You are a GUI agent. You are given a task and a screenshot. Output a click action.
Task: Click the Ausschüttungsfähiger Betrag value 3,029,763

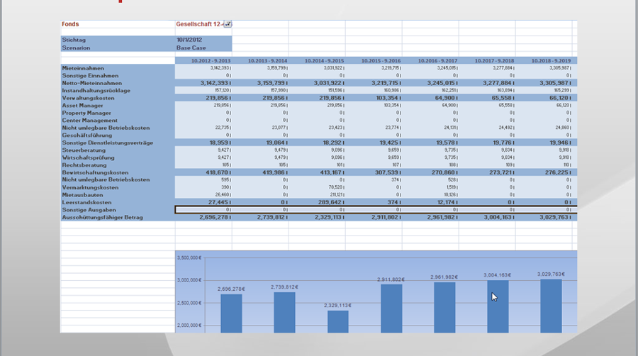click(556, 217)
